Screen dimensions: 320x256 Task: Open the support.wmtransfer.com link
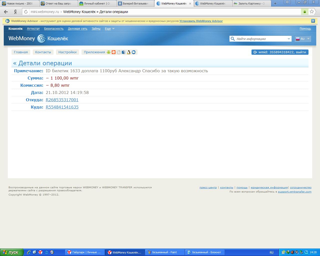click(295, 191)
